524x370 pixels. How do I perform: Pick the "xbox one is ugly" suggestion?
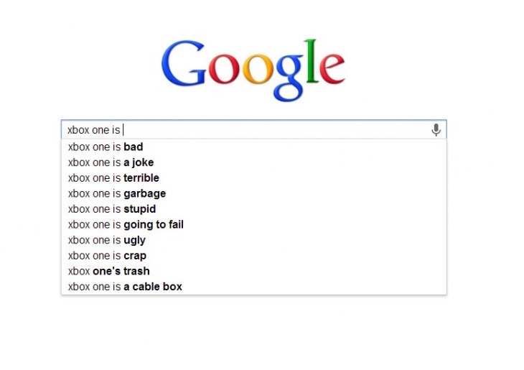coord(106,240)
